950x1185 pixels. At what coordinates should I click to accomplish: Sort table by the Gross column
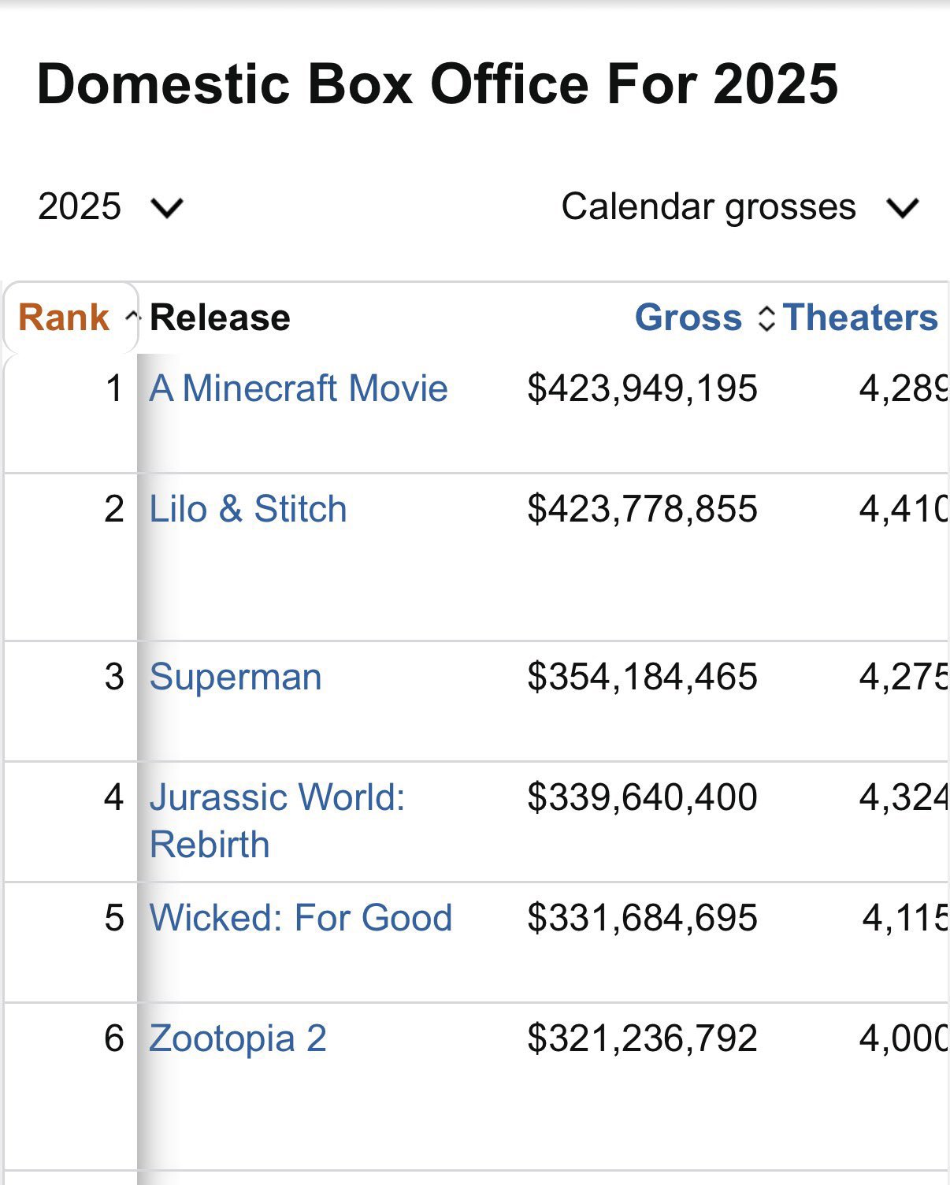point(688,318)
